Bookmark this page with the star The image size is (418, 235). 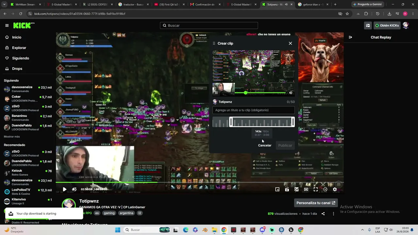[x=347, y=14]
